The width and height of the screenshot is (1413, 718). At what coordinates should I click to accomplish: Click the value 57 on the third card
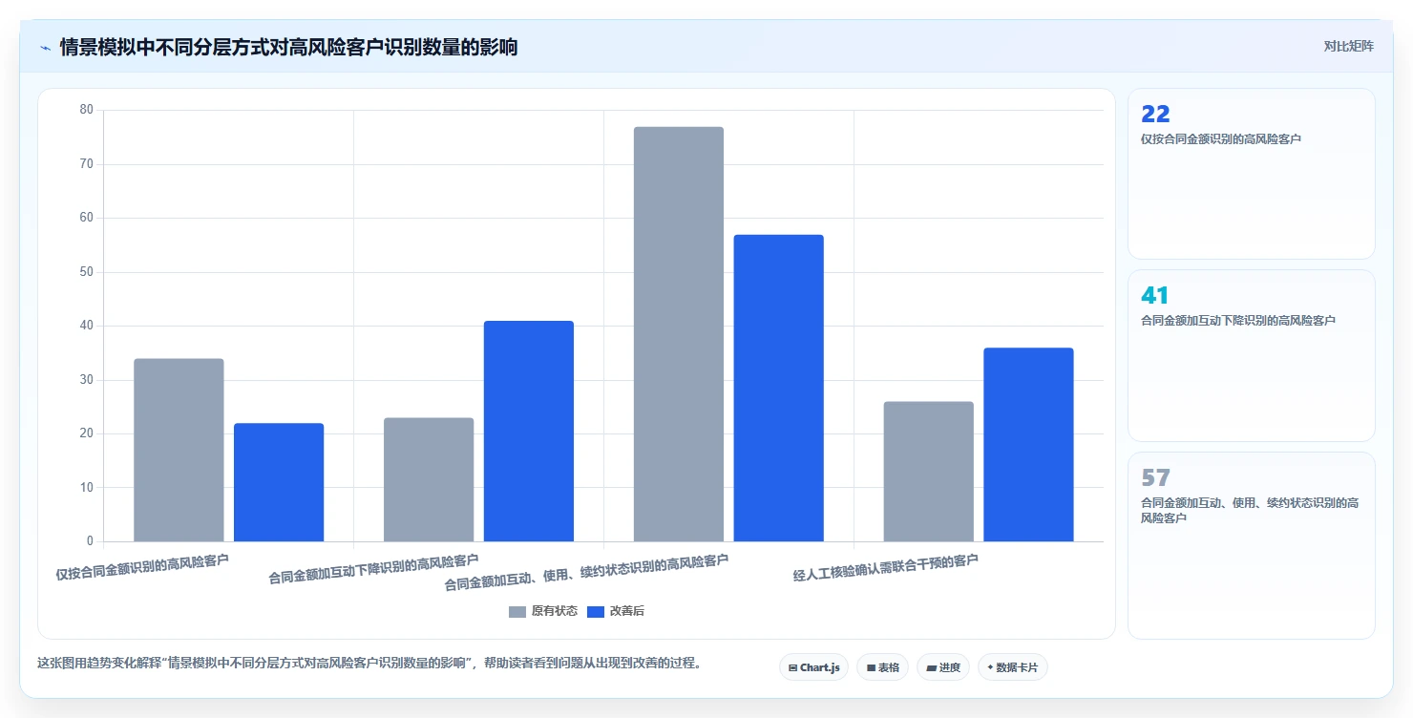[x=1155, y=477]
